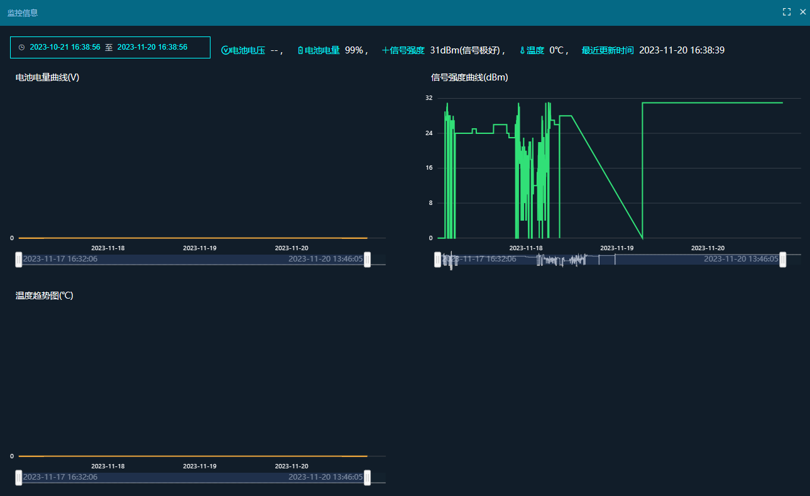Image resolution: width=810 pixels, height=496 pixels.
Task: Click end date 2023-11-20 16:38:56
Action: pyautogui.click(x=152, y=47)
